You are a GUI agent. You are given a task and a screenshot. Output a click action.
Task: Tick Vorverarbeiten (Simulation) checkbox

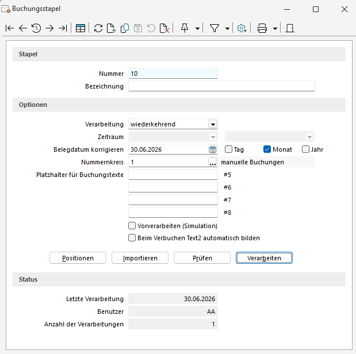(x=132, y=226)
